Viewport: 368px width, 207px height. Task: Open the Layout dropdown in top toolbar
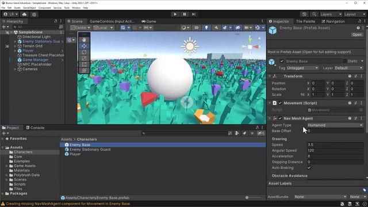355,14
